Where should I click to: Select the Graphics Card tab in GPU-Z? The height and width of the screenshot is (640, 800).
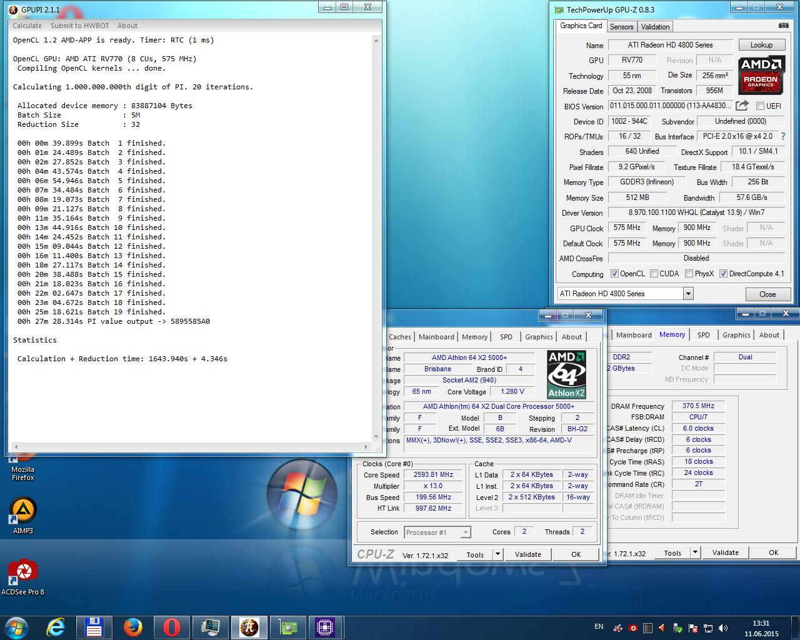(x=581, y=26)
